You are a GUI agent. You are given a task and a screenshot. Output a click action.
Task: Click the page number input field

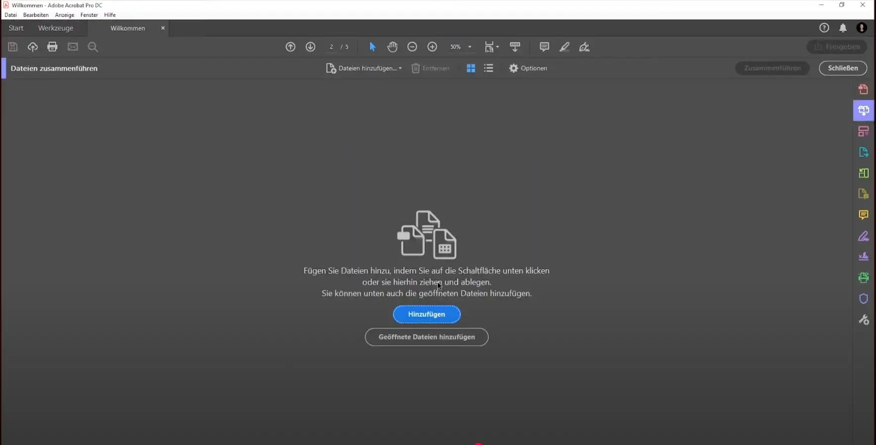331,47
